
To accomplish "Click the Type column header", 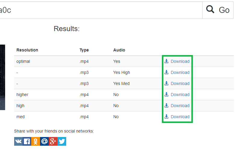I will point(84,50).
